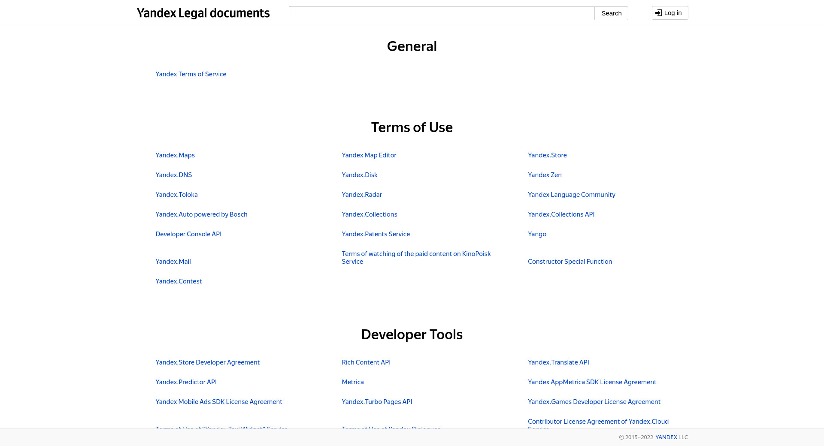Image resolution: width=824 pixels, height=446 pixels.
Task: Open Yandex.Maps terms of use
Action: (x=175, y=155)
